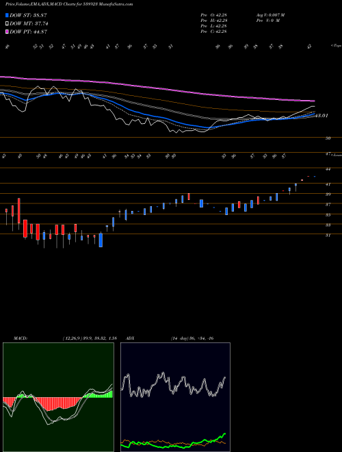Click the 'Avg V: 0.007 M' volume text

(x=270, y=15)
